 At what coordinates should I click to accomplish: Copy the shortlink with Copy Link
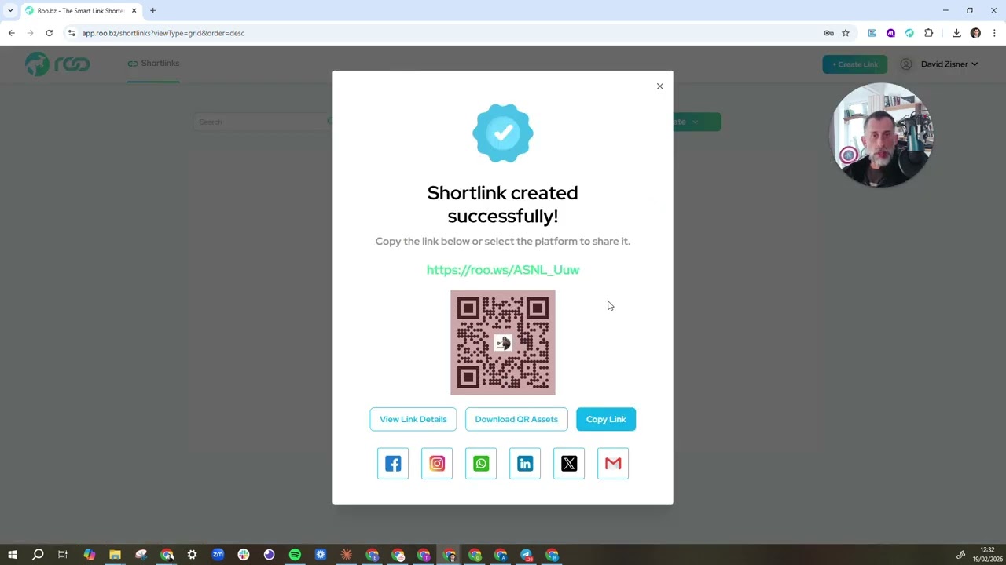tap(606, 419)
